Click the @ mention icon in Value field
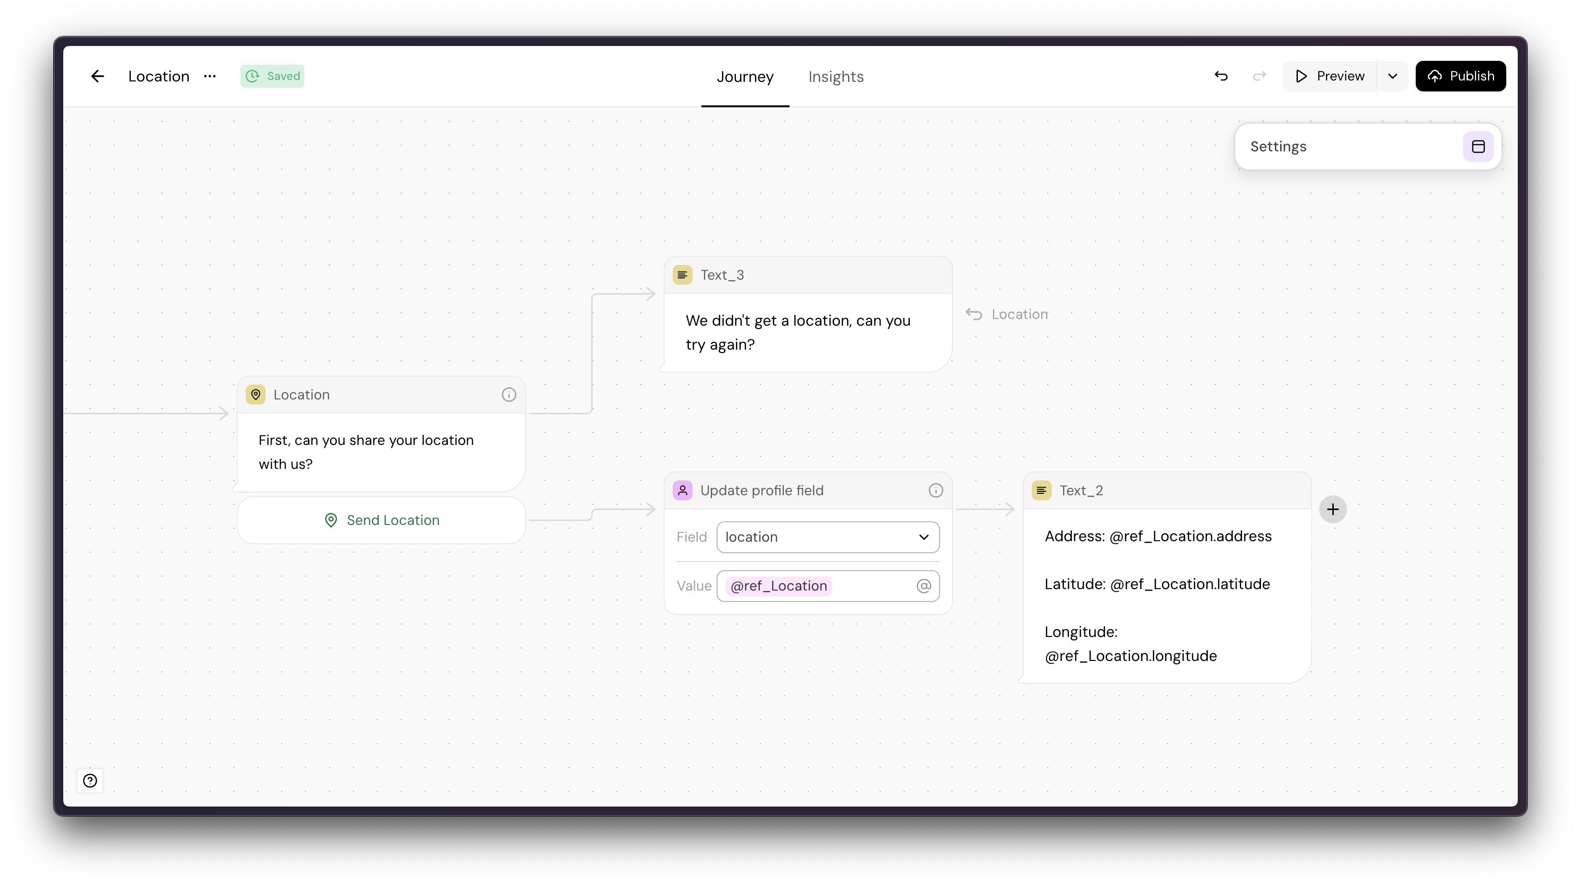1581x887 pixels. pyautogui.click(x=924, y=586)
